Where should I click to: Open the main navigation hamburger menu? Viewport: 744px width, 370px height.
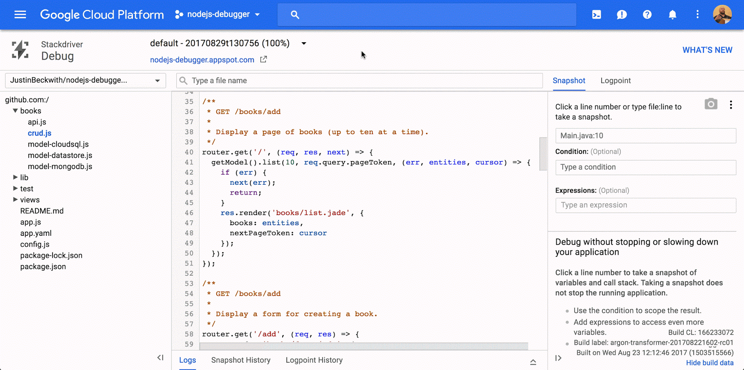tap(20, 14)
